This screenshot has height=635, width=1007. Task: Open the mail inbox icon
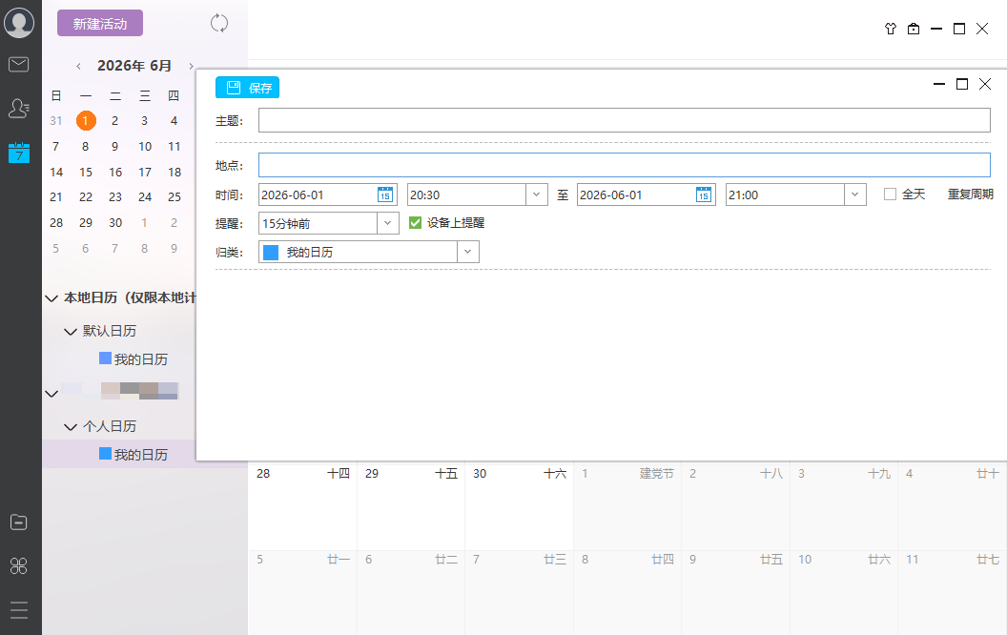click(19, 64)
